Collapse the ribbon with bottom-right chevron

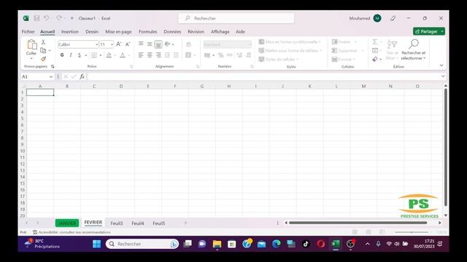441,65
